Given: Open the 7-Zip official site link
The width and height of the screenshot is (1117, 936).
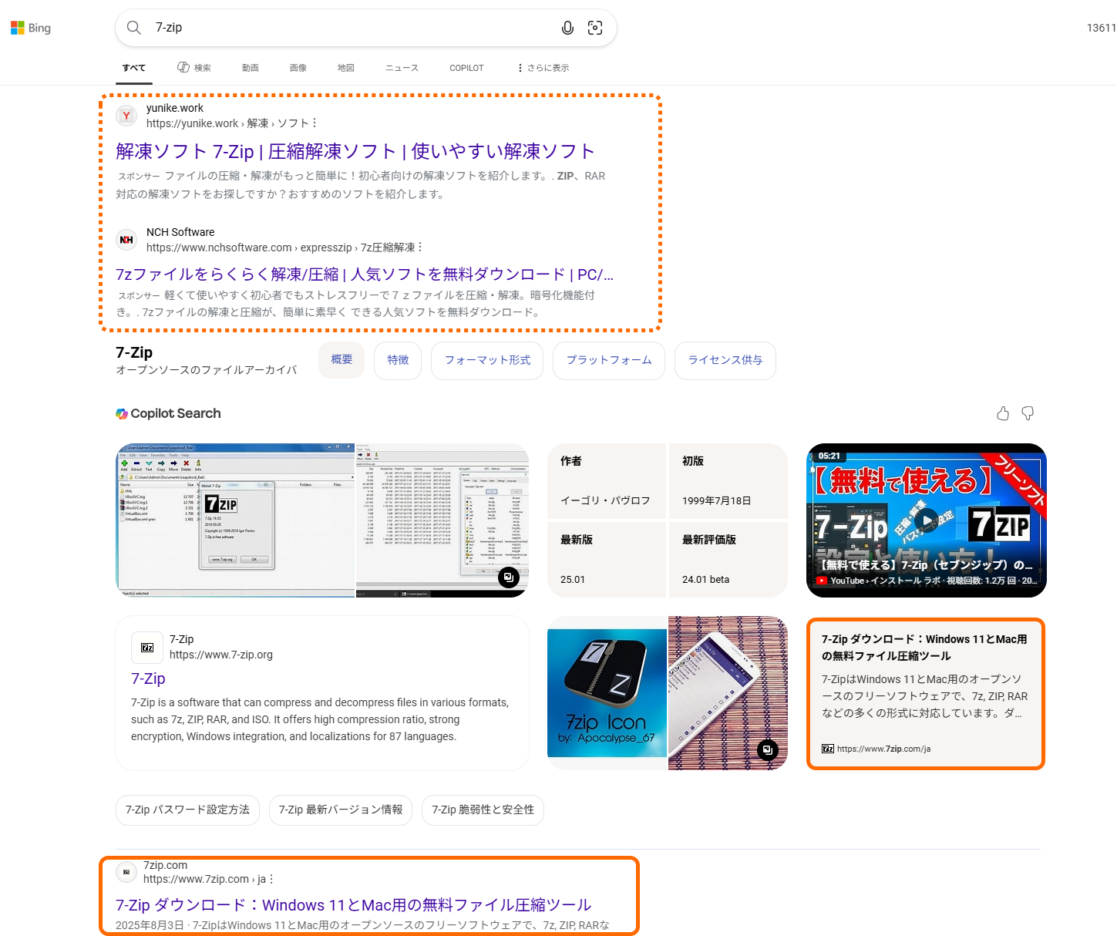Looking at the screenshot, I should [x=148, y=678].
